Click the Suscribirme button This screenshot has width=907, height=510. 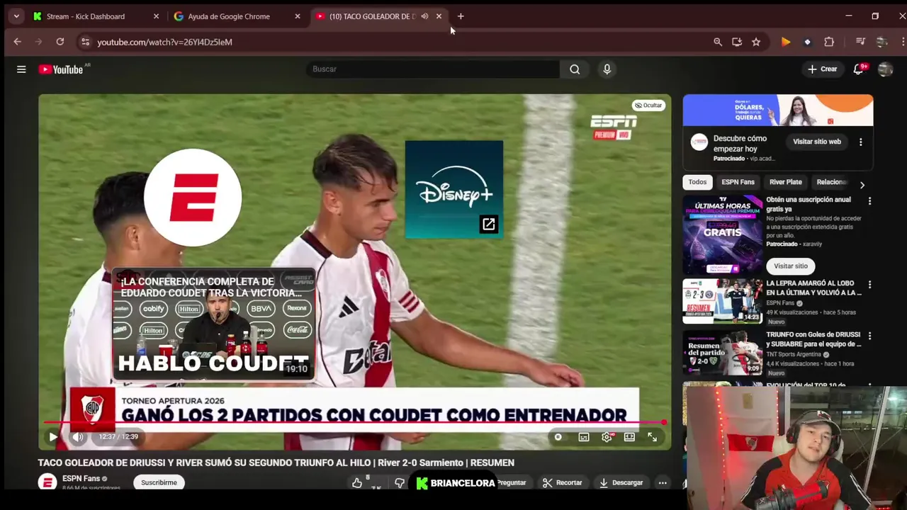(x=159, y=482)
